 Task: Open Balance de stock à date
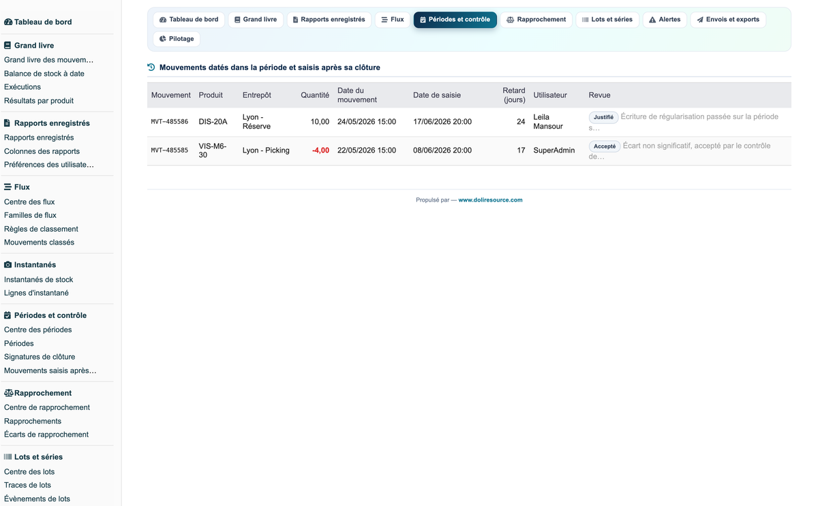[x=44, y=74]
